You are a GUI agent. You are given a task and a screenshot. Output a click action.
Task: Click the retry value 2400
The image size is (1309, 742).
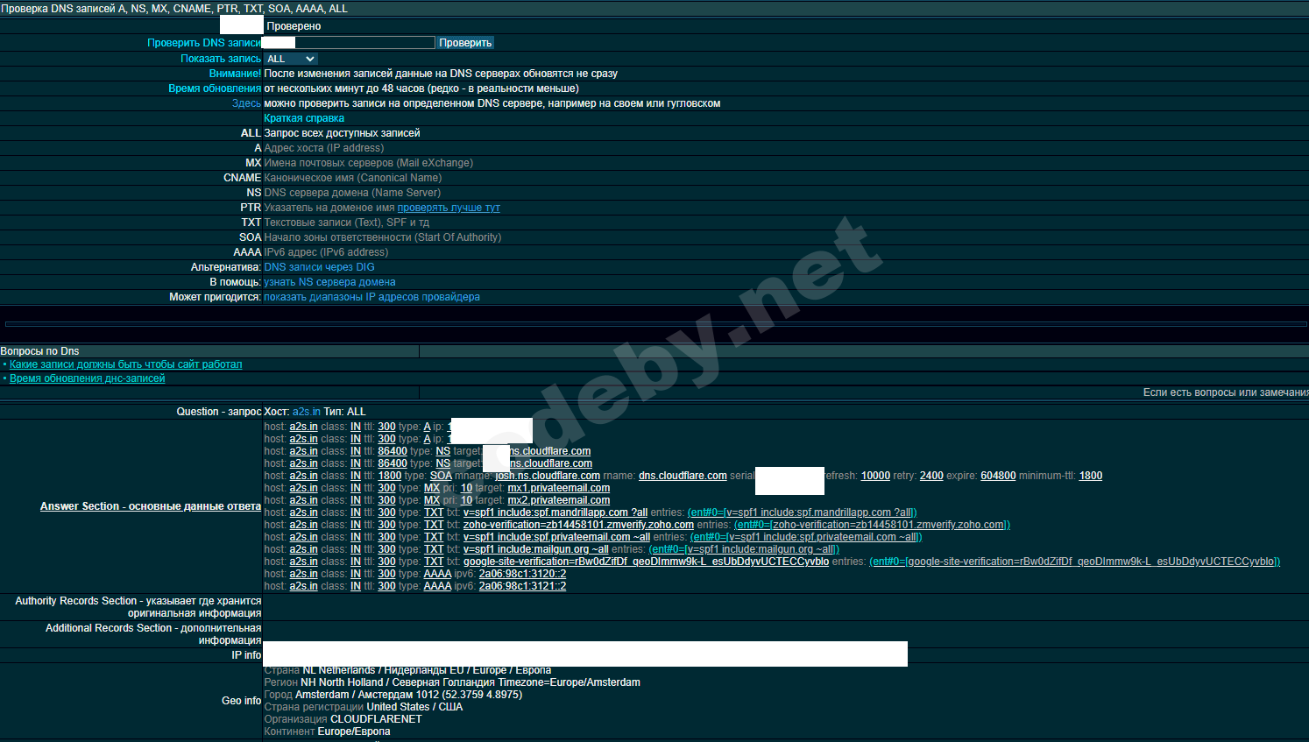click(931, 476)
